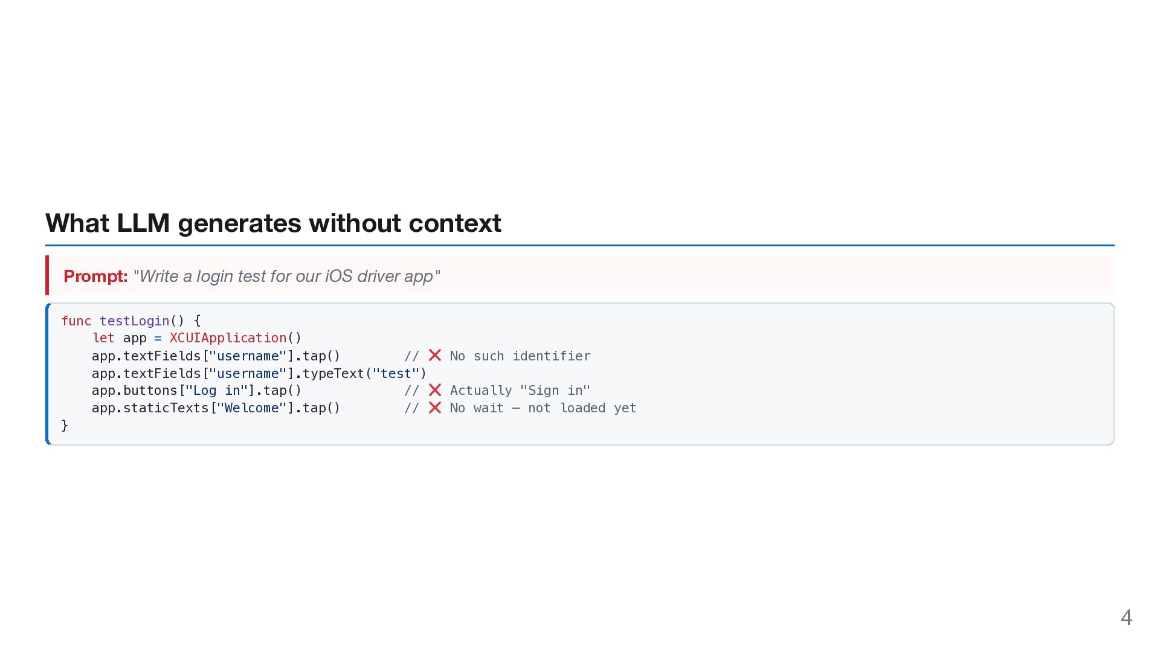Click the "No such identifier" comment text
Screen dimensions: 1160x652
point(520,356)
